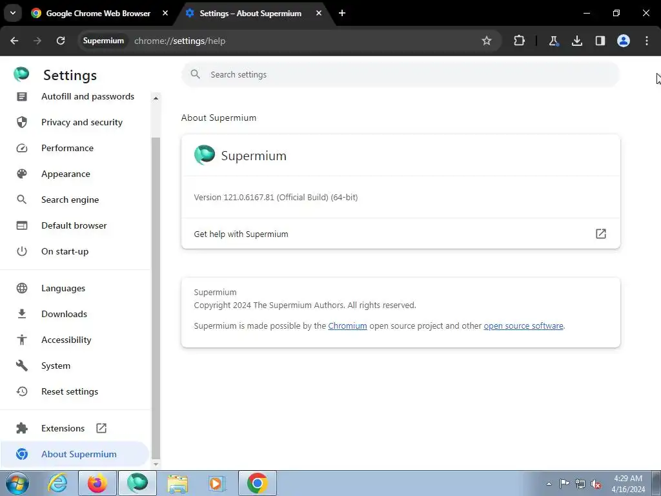The image size is (661, 496).
Task: Switch to Chrome in the taskbar
Action: 258,483
